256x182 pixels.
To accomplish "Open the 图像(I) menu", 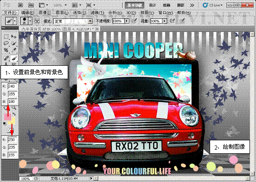I will pos(45,13).
